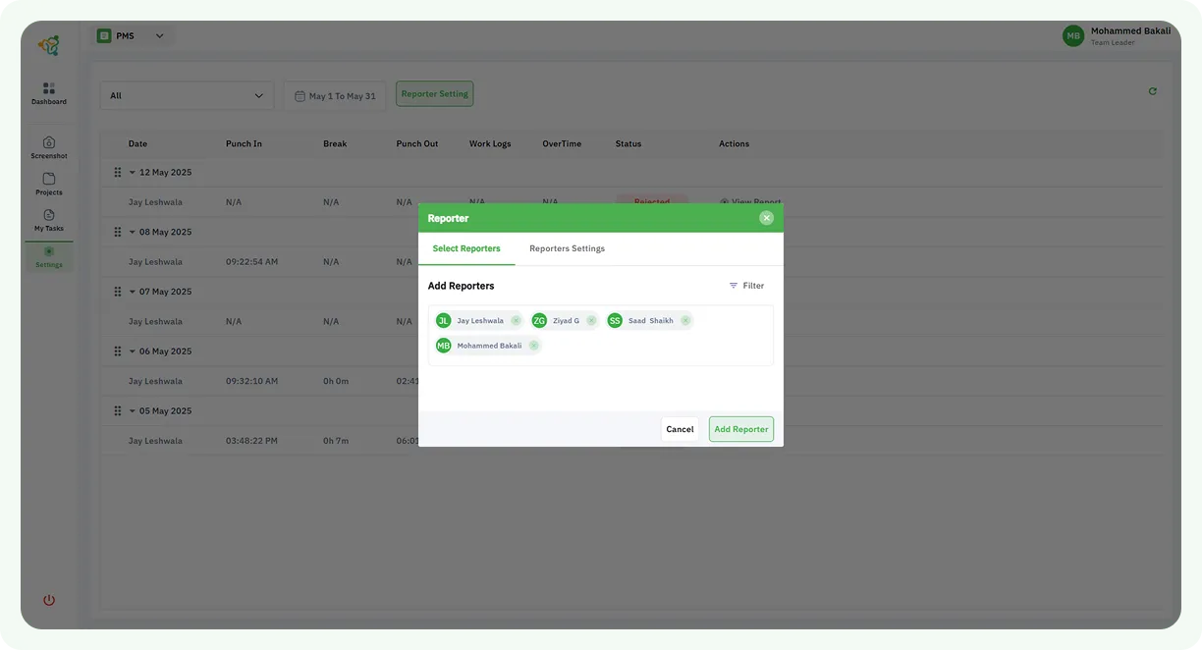The image size is (1202, 650).
Task: Click the 0h 7m break cell
Action: coord(336,442)
